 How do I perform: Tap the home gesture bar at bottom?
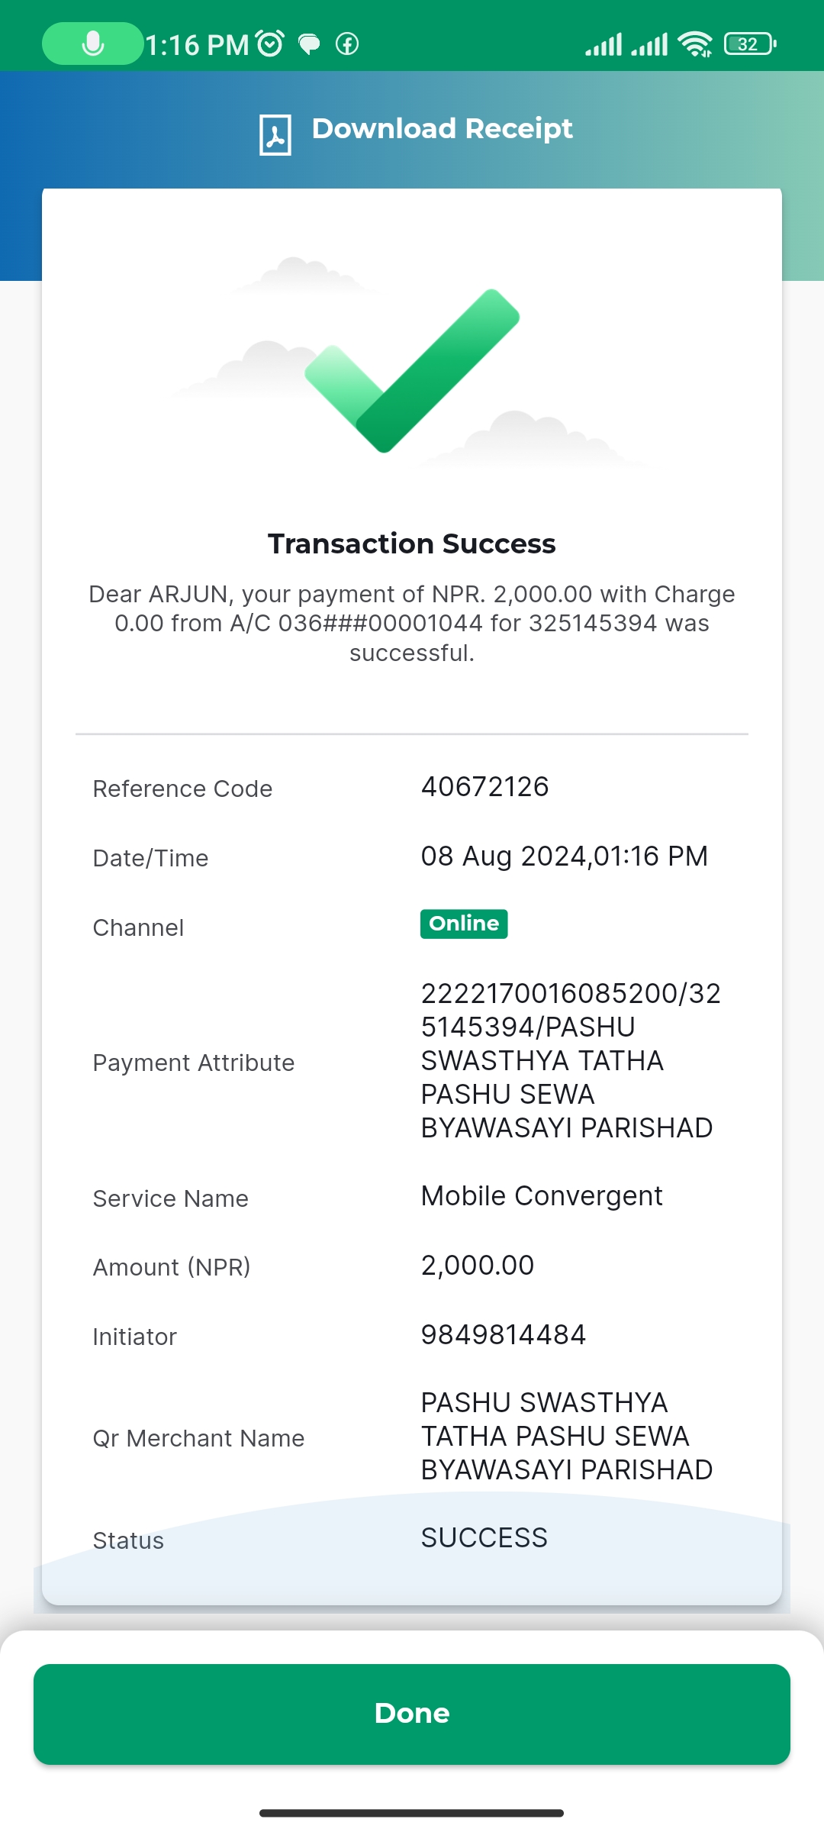(x=412, y=1813)
